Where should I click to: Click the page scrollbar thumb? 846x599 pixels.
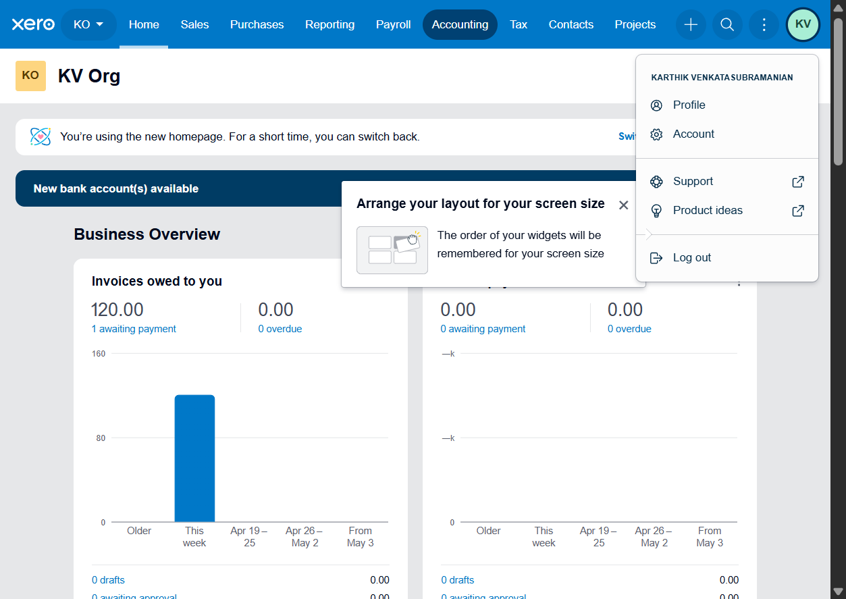tap(838, 91)
